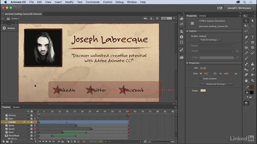Toggle lock all layers header icon
The width and height of the screenshot is (257, 144).
32,111
